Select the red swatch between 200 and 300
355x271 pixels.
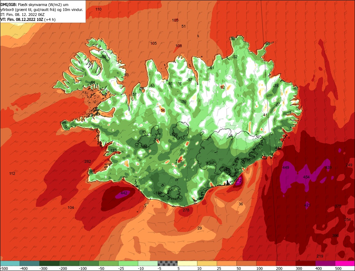tap(286, 263)
